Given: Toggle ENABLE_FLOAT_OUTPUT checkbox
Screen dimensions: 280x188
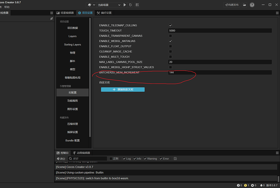Looking at the screenshot, I should [x=170, y=46].
